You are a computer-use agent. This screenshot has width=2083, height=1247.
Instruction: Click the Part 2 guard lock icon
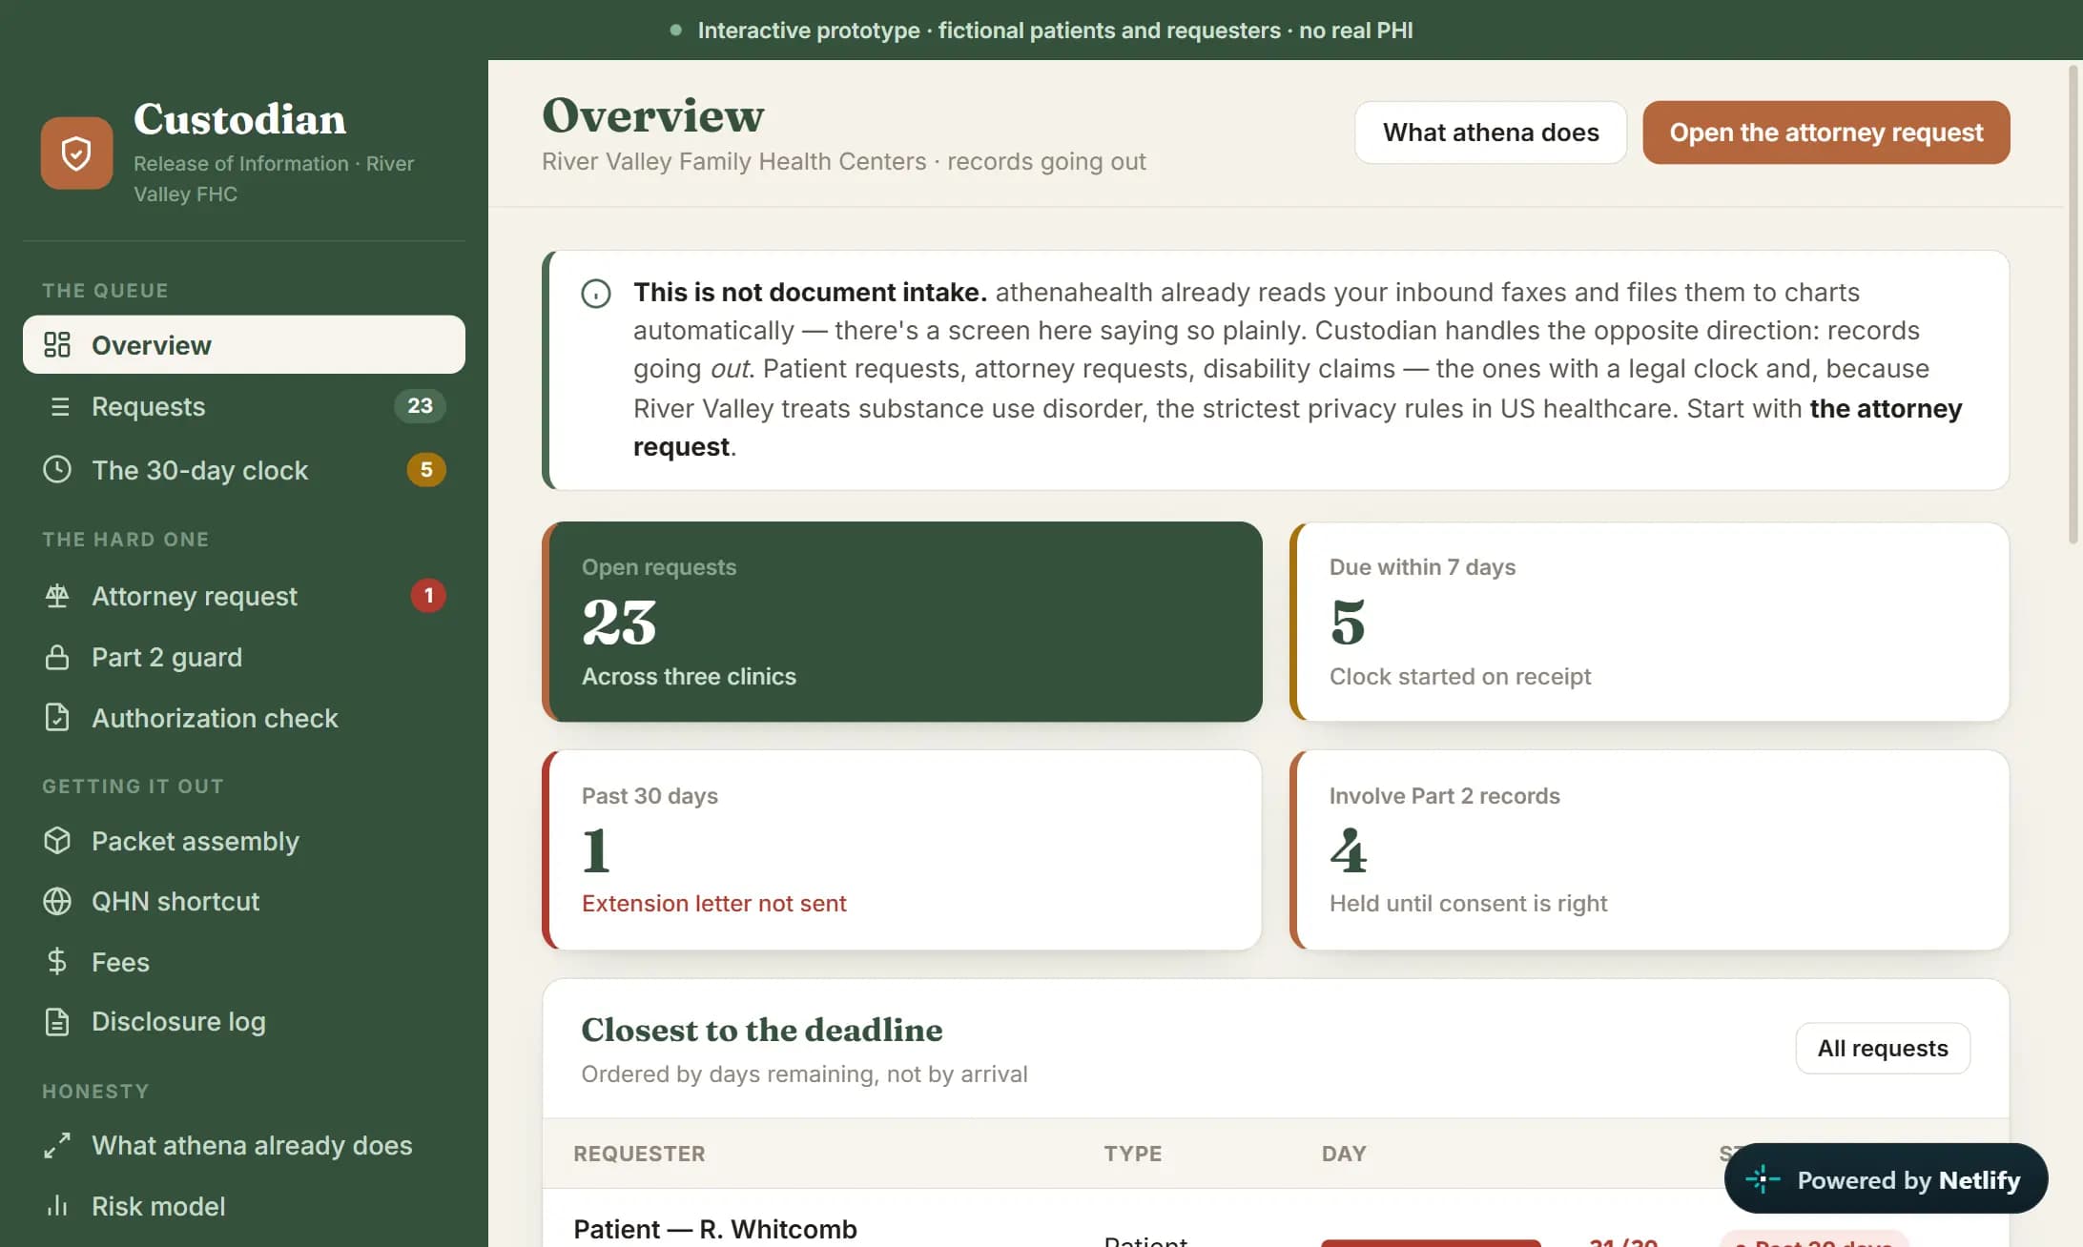[x=57, y=657]
